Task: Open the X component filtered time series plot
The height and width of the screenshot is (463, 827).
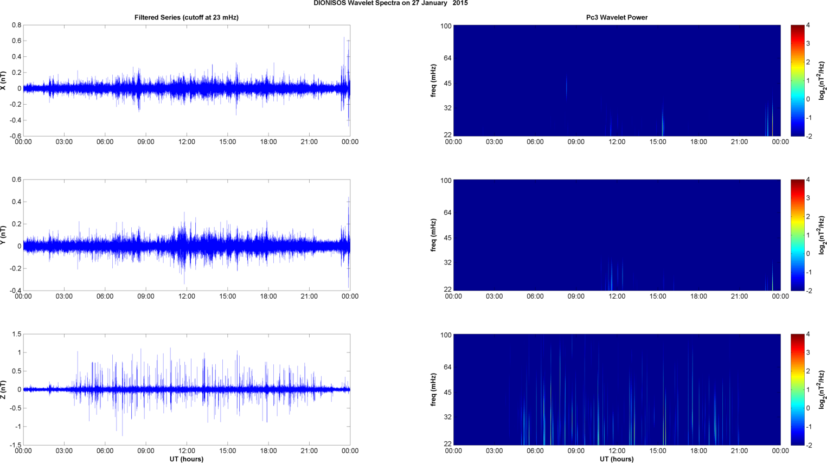Action: tap(187, 81)
